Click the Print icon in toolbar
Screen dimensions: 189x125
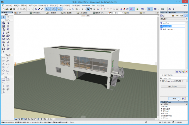coord(14,9)
